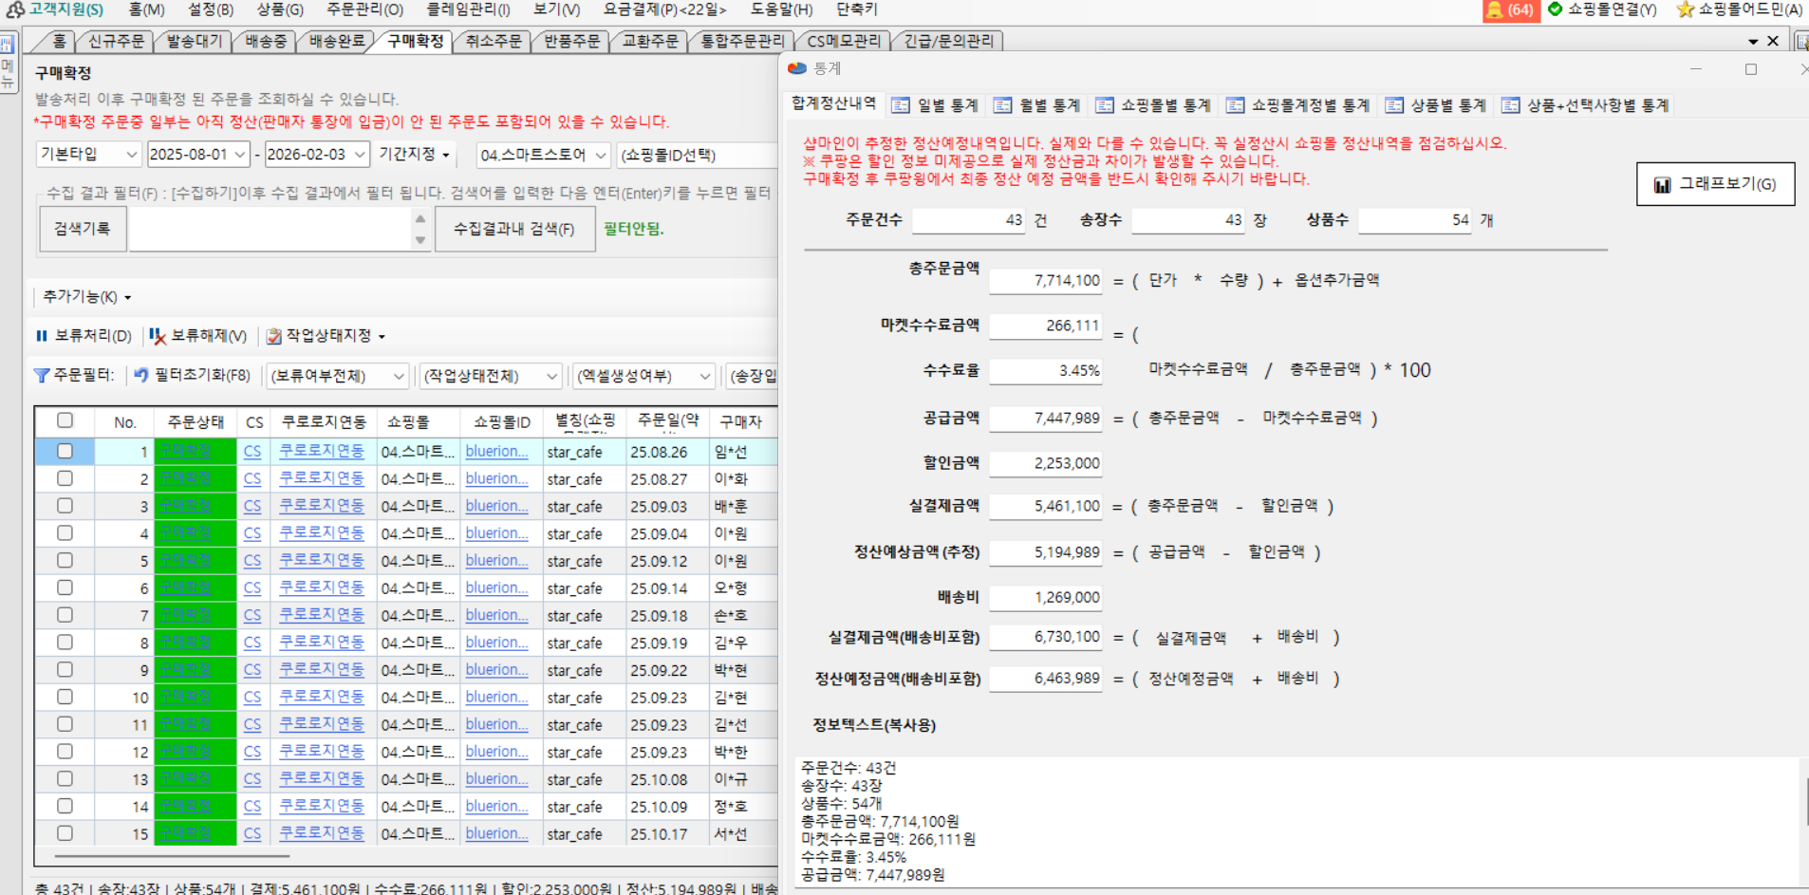Switch to the 배송완료 tab

[x=336, y=41]
